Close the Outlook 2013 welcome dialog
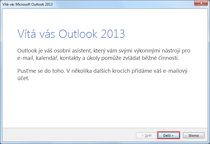Viewport: 210px width, 144px height. click(201, 3)
